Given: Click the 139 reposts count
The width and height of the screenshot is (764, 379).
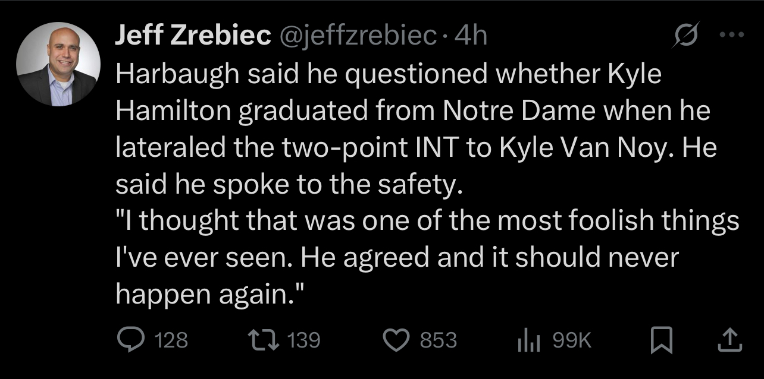Looking at the screenshot, I should pos(304,340).
